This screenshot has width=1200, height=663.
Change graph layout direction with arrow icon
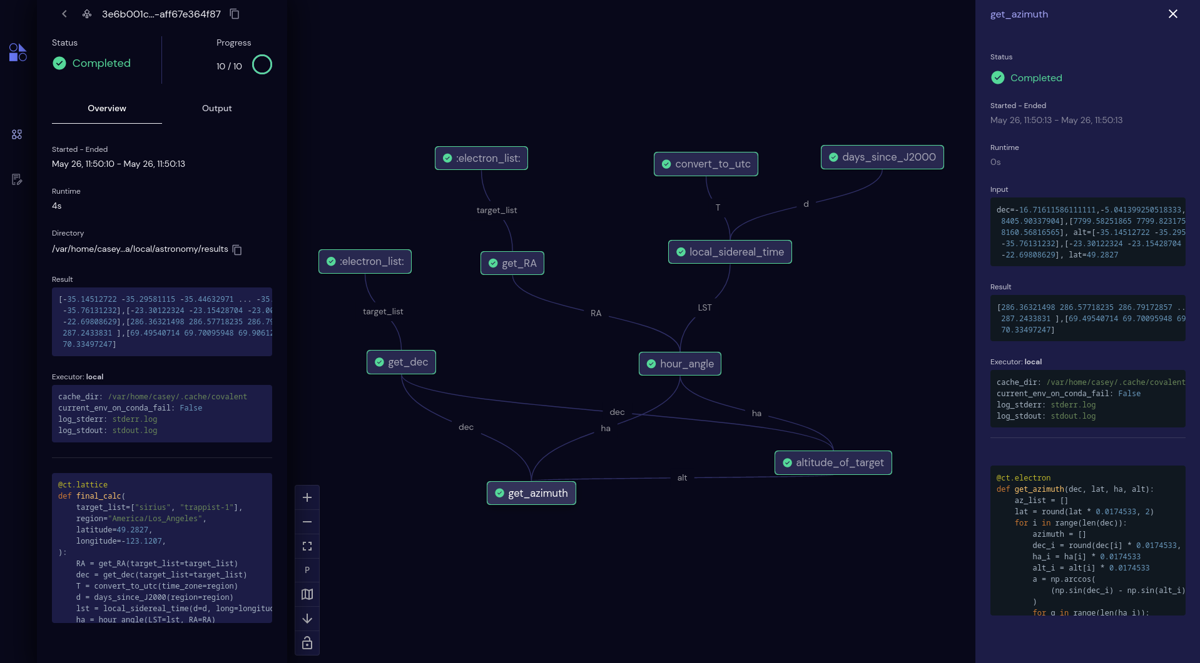(x=307, y=618)
